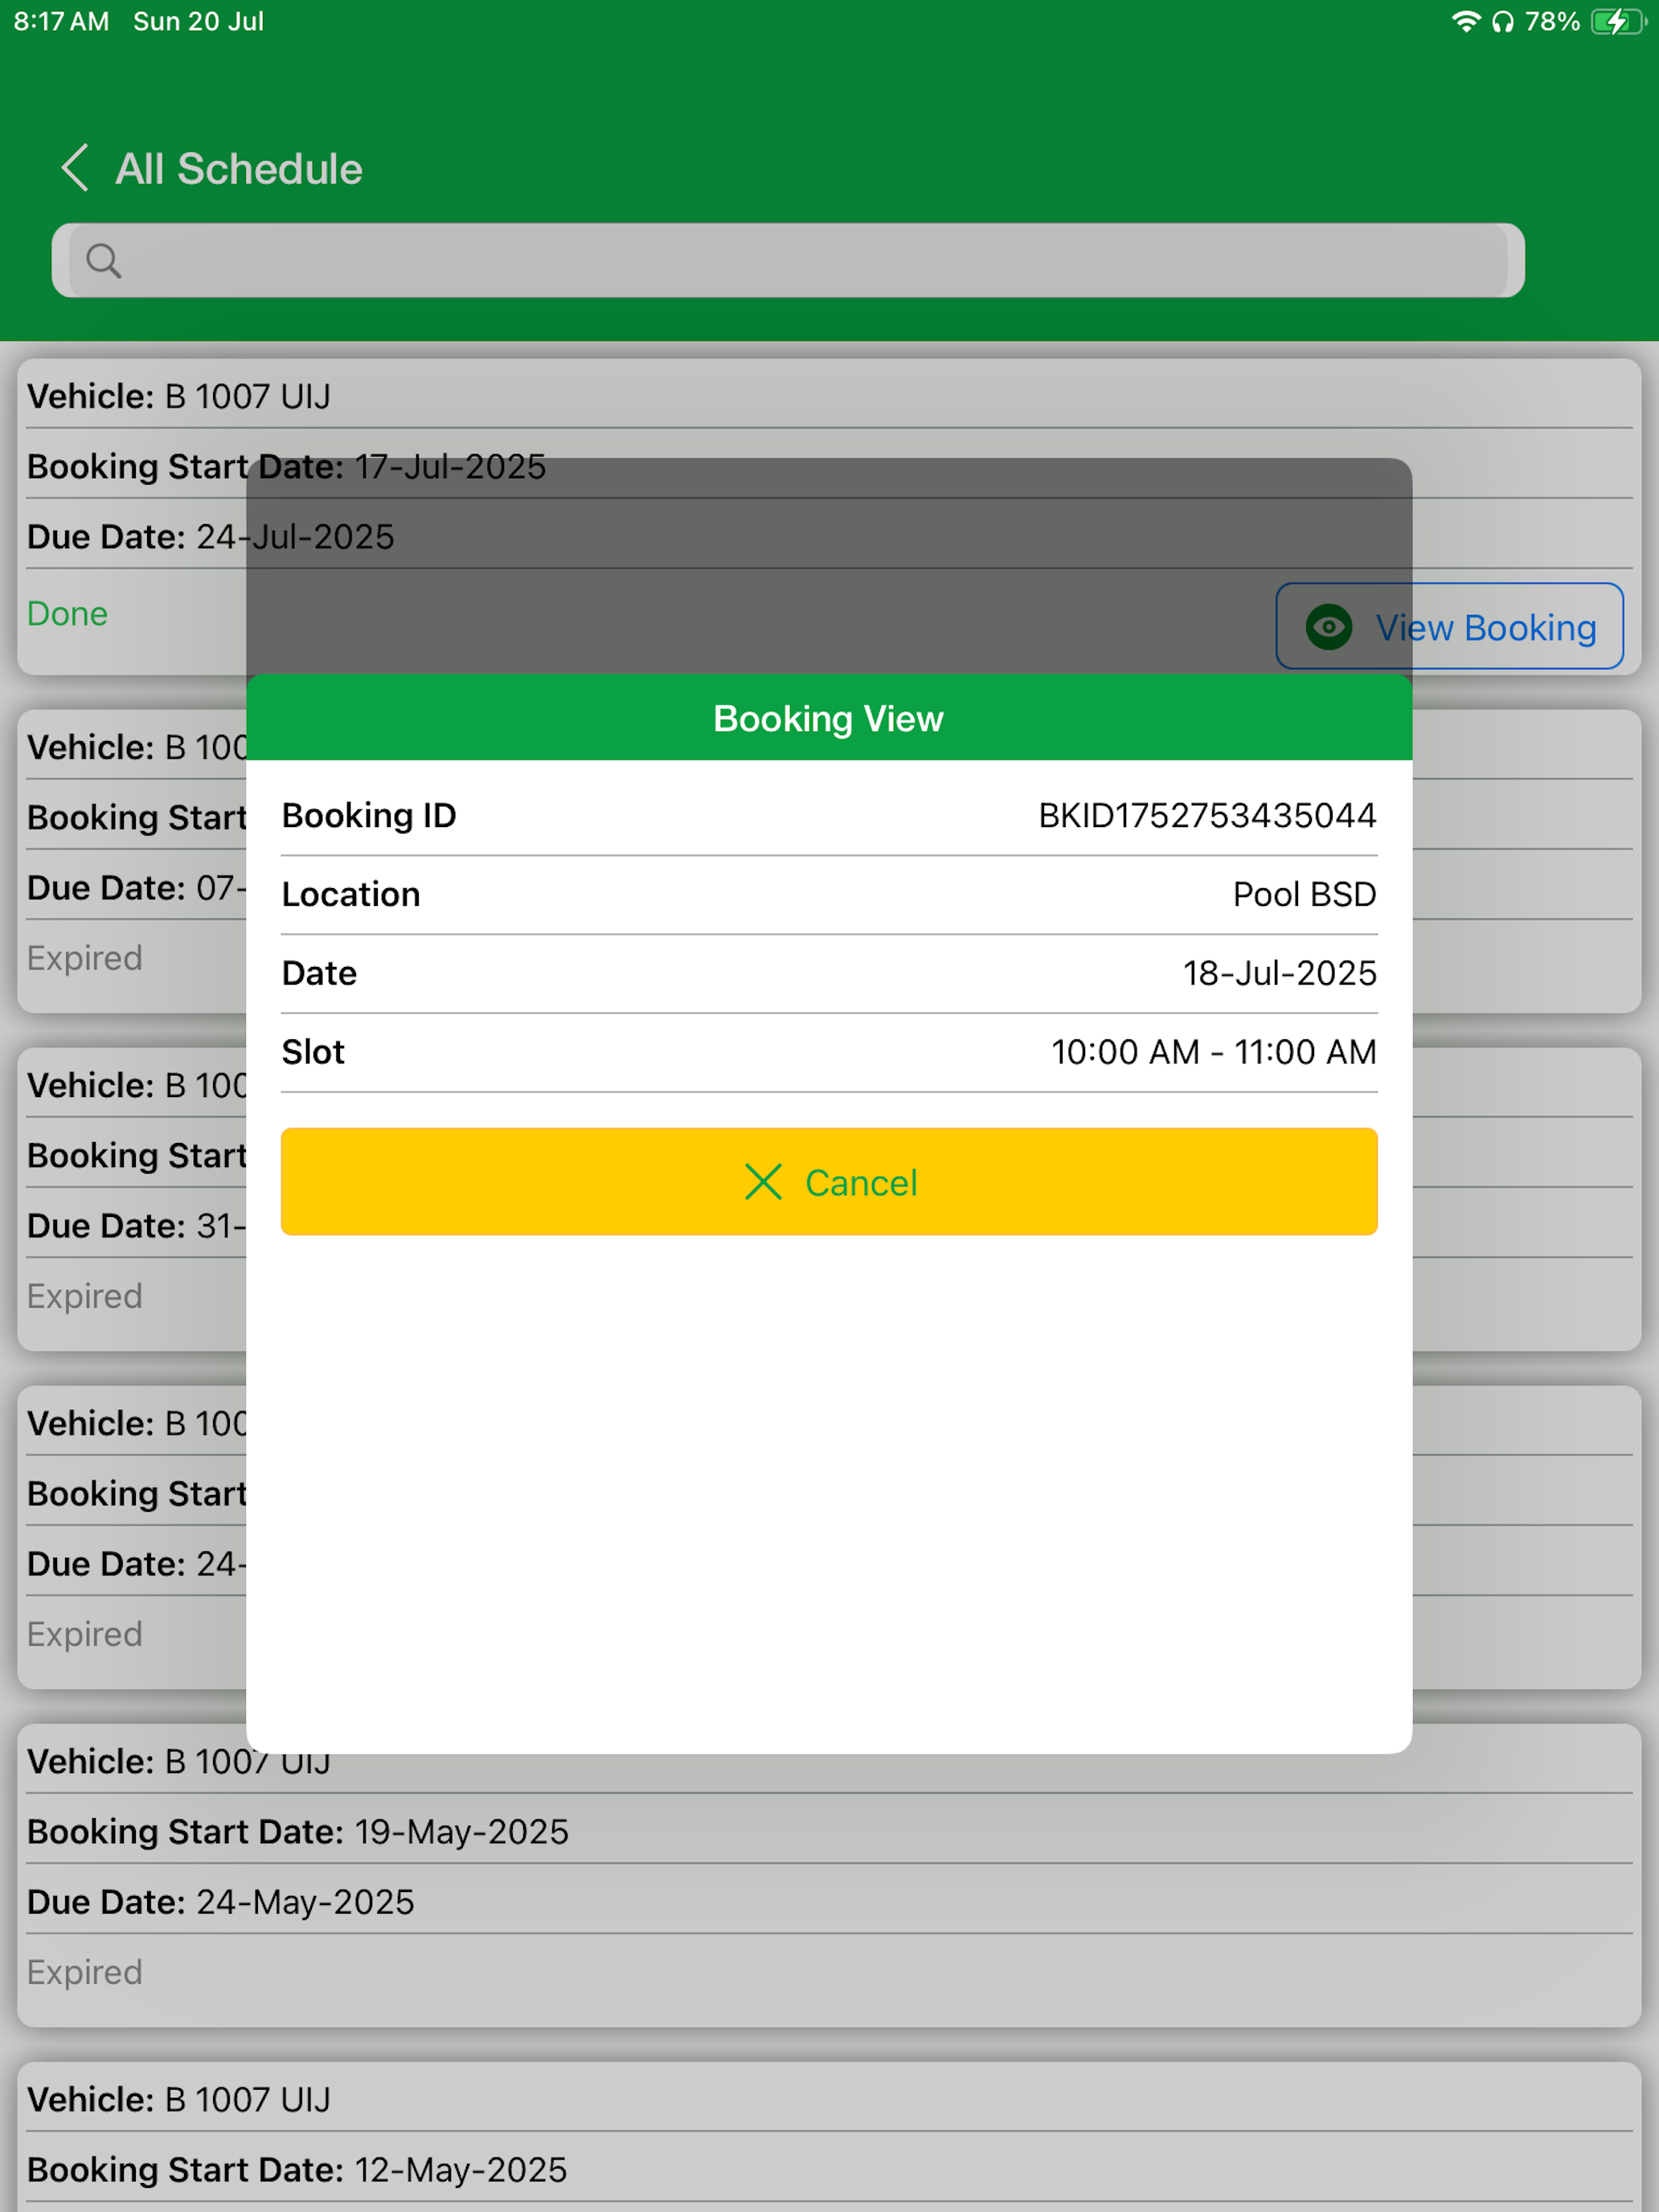Click the 8:17 AM clock in status bar
Image resolution: width=1659 pixels, height=2212 pixels.
point(61,21)
